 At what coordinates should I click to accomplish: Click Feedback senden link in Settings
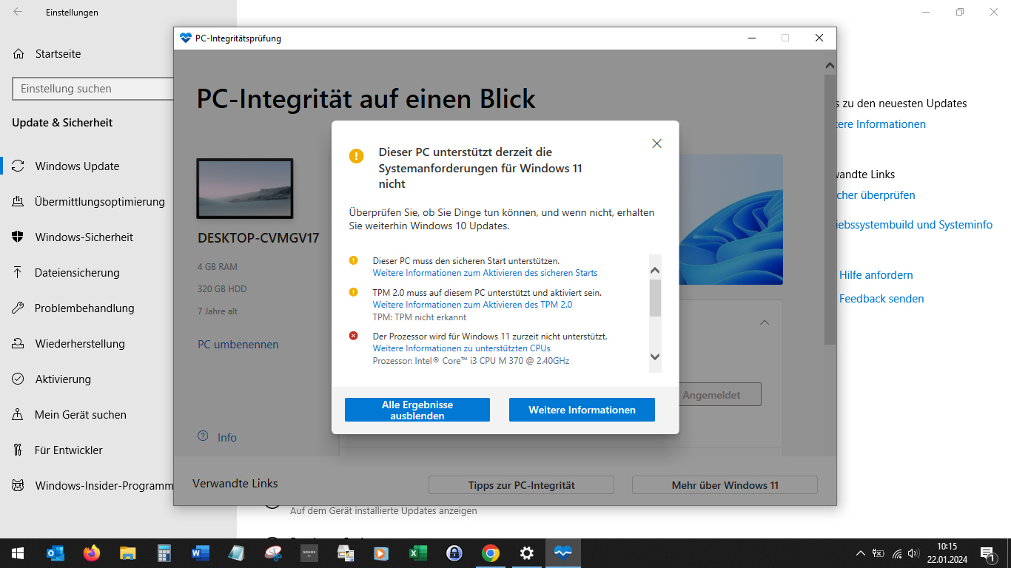click(x=881, y=299)
